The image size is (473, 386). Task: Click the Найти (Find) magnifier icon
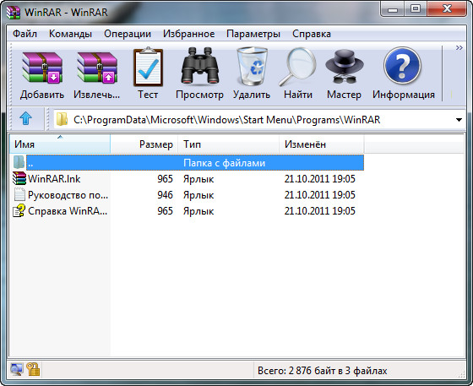297,67
